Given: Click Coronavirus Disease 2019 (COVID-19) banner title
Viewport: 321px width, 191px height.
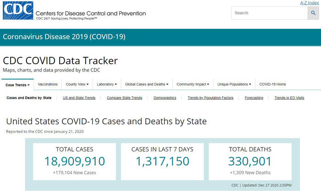Looking at the screenshot, I should tap(64, 37).
